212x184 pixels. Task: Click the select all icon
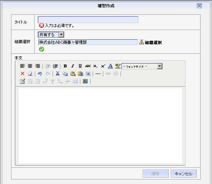click(88, 74)
